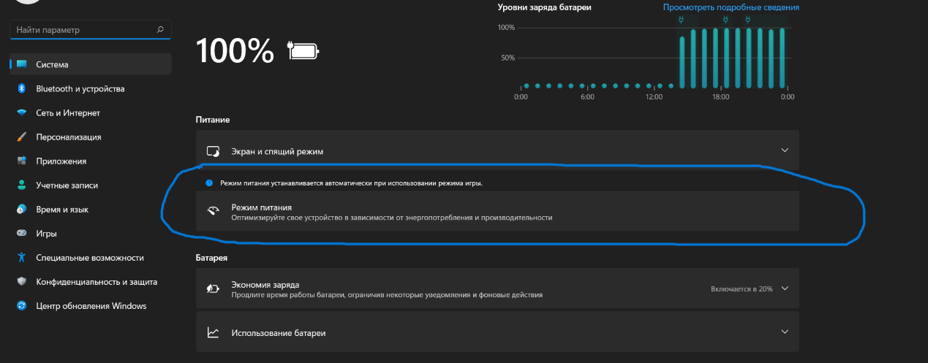The image size is (928, 363).
Task: Expand the Screen and sleep section
Action: pyautogui.click(x=785, y=150)
